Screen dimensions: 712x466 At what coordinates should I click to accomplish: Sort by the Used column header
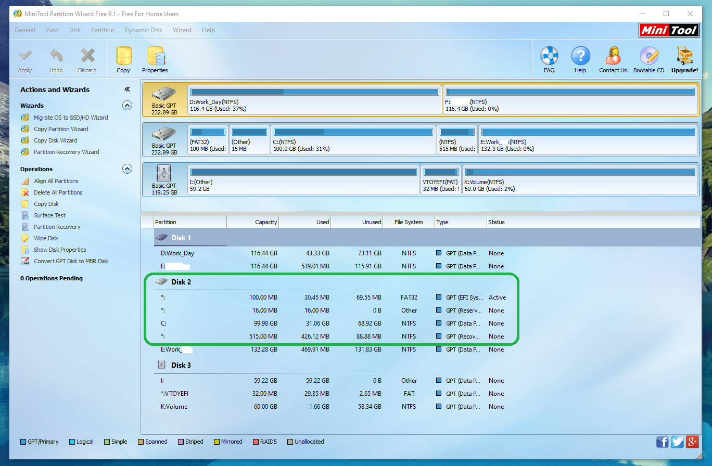click(305, 222)
